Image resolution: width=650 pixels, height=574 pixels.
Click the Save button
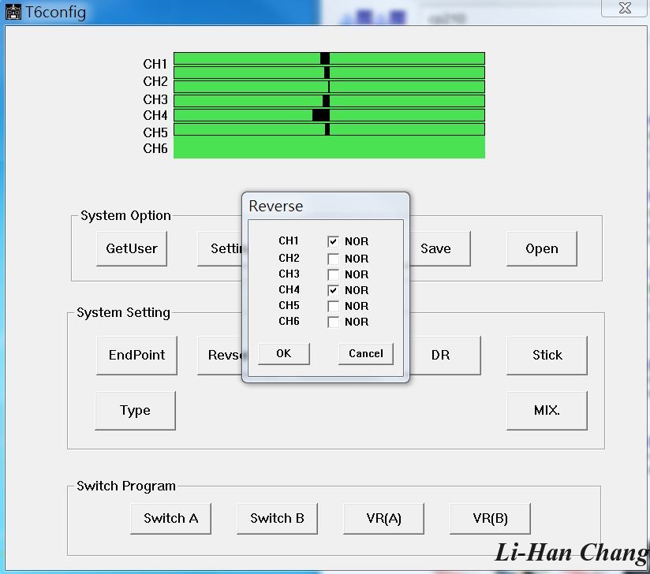(x=435, y=248)
